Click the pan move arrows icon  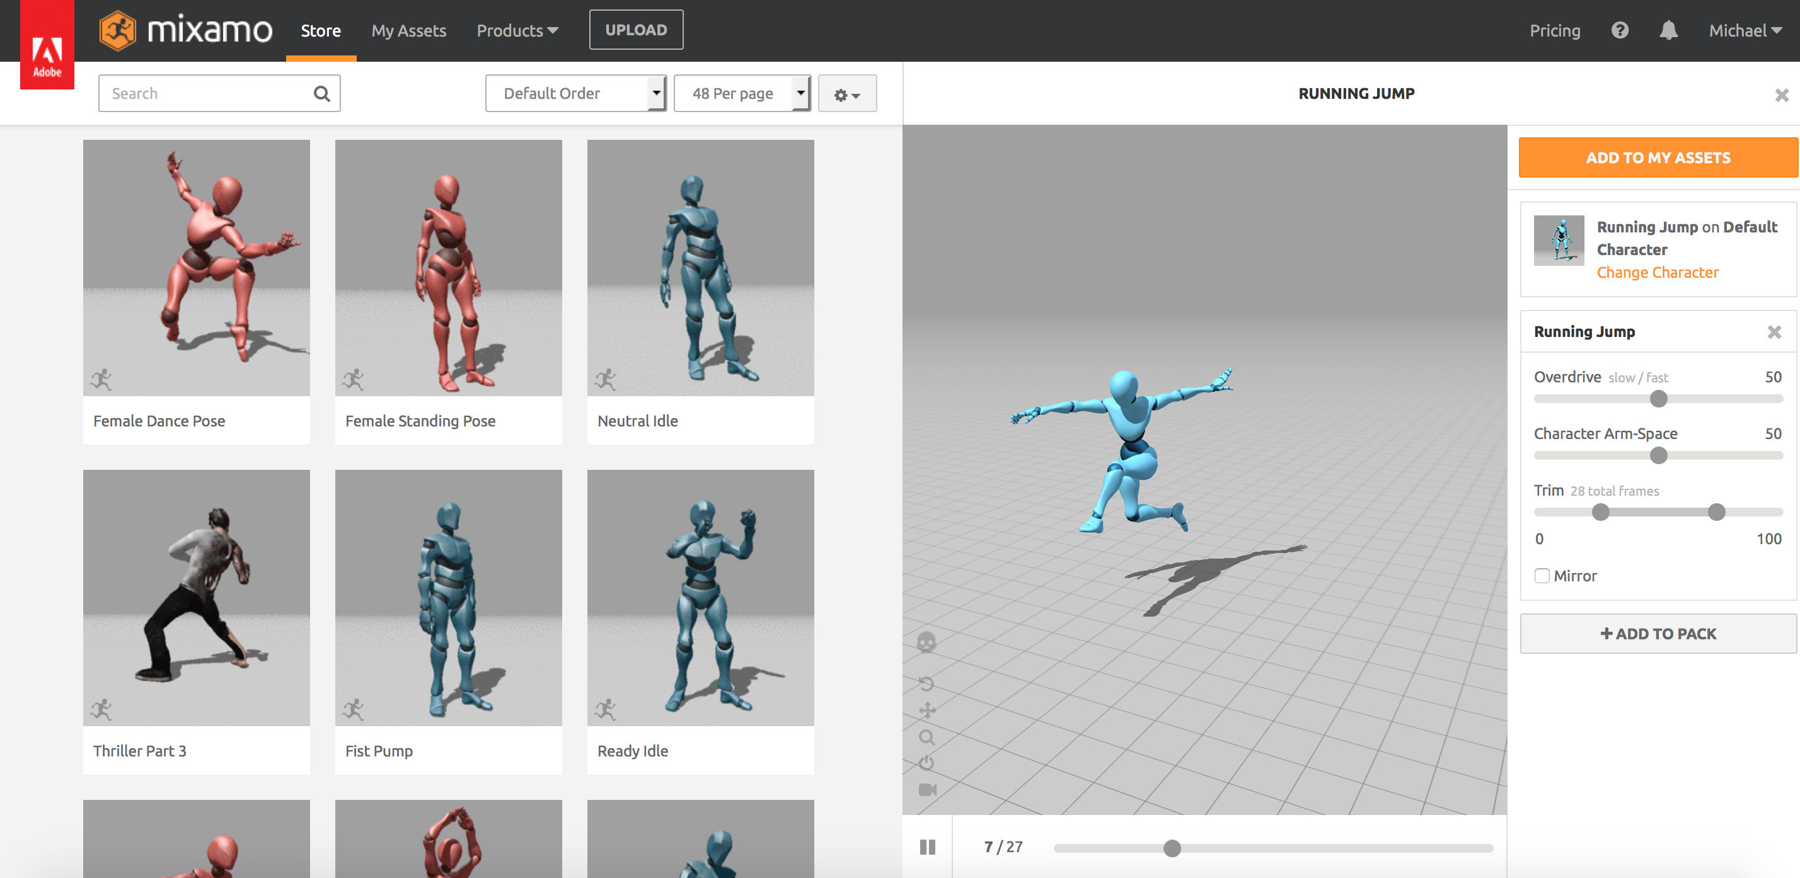click(927, 710)
